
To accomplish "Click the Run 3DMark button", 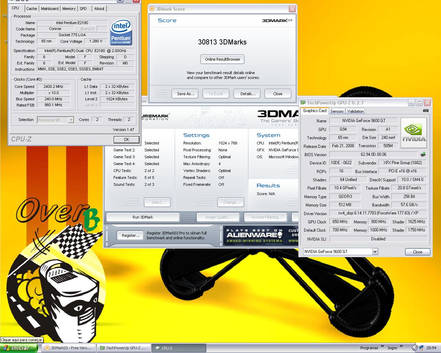I will 143,217.
